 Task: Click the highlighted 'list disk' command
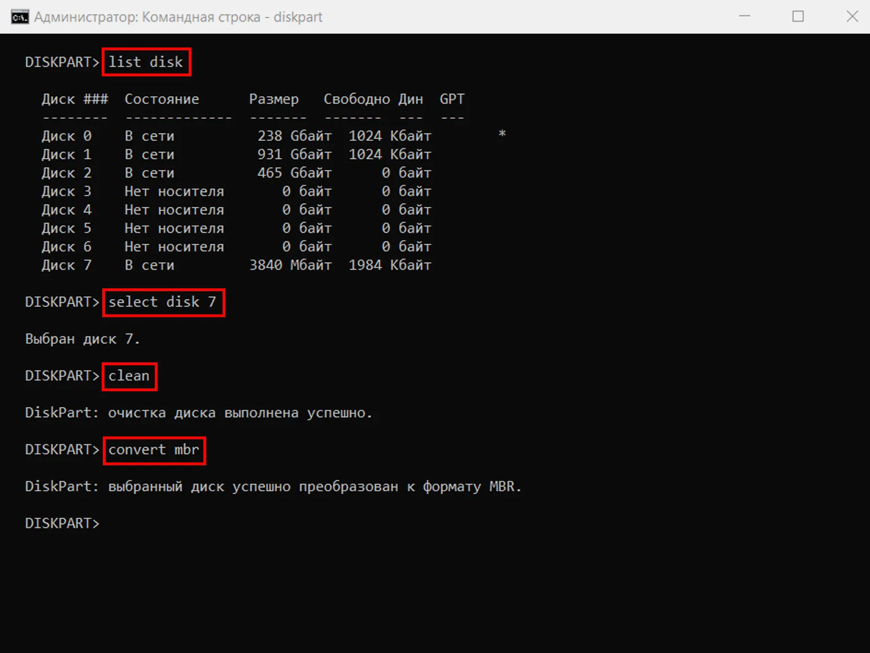coord(146,62)
